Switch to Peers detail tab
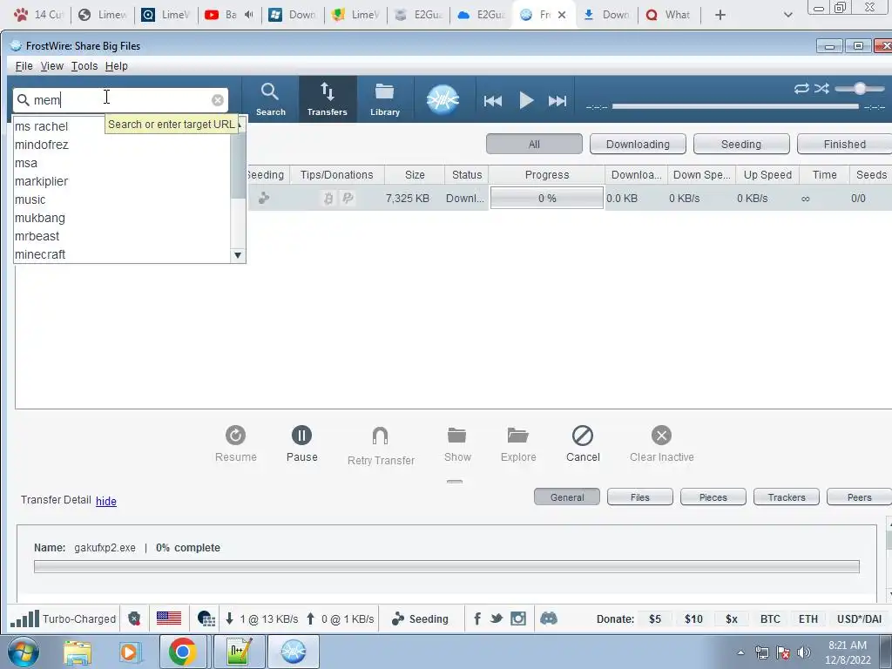 pyautogui.click(x=859, y=497)
